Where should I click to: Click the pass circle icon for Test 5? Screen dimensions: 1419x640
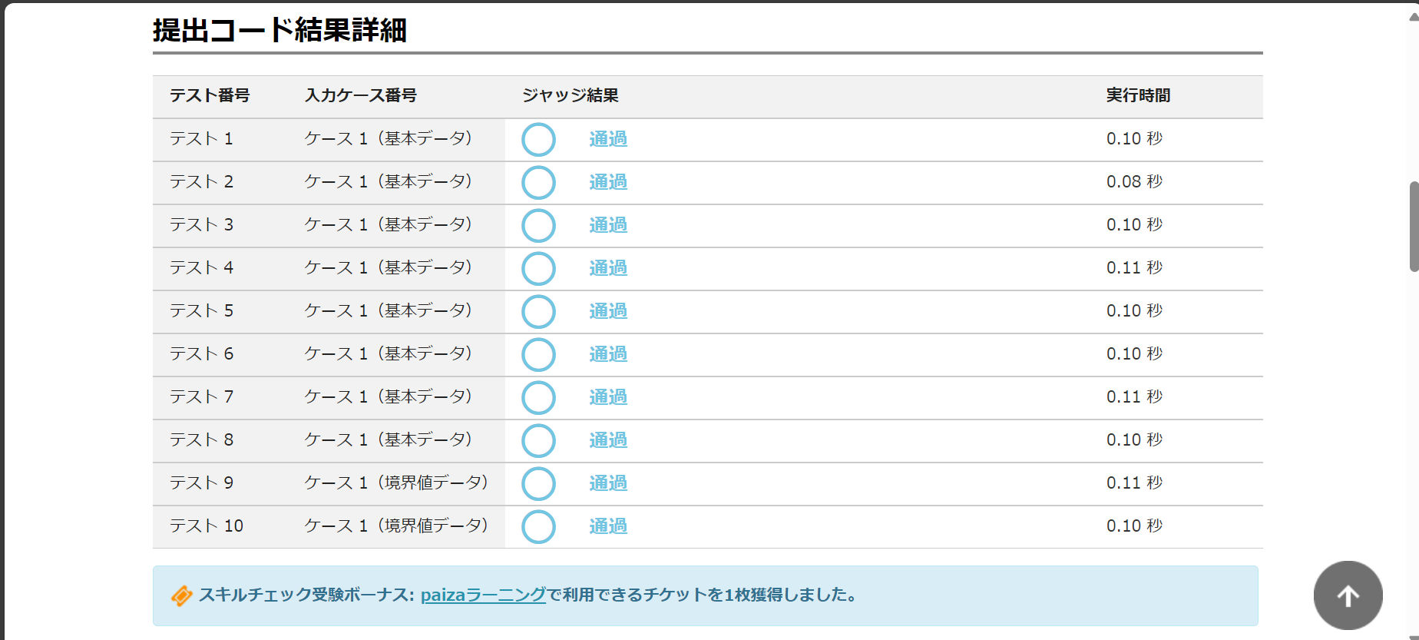point(538,312)
